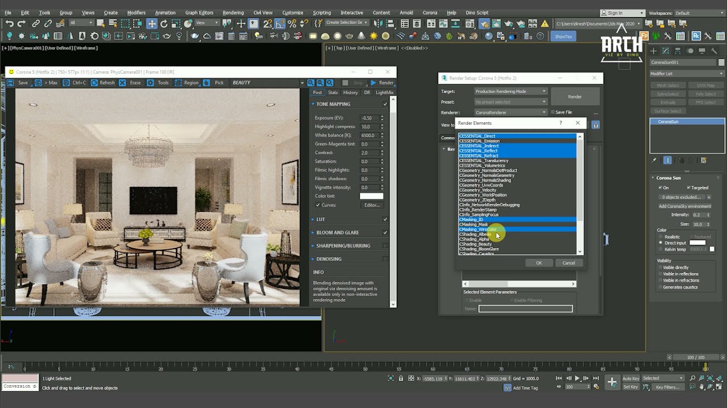Open the Curves Editor button
The image size is (727, 408).
(x=371, y=205)
